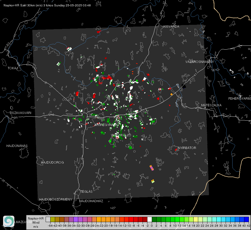
Task: Click the 42 value at the legend's end
Action: (249, 226)
